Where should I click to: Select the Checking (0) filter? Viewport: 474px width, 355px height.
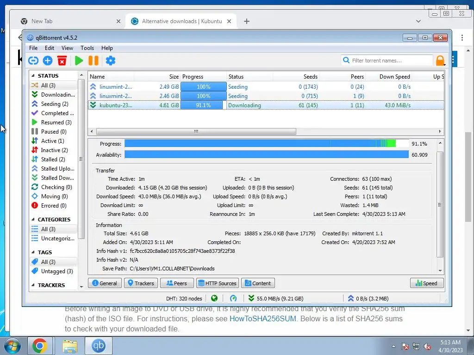click(54, 187)
